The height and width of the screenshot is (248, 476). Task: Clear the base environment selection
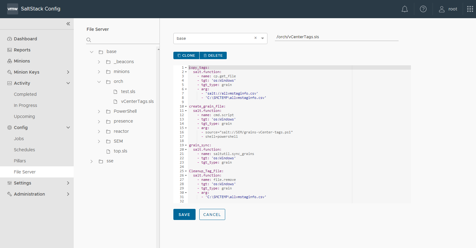255,38
